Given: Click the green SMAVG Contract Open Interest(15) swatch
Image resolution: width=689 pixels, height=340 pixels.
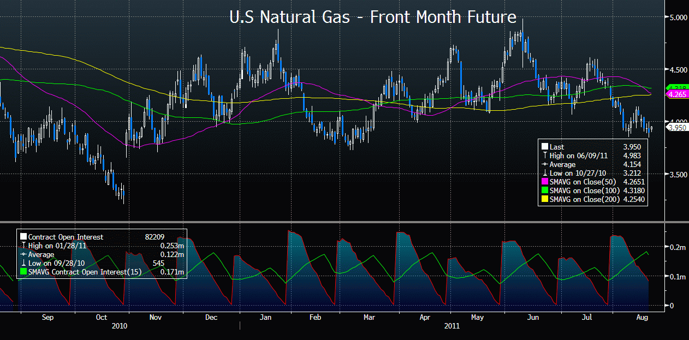Looking at the screenshot, I should (23, 272).
